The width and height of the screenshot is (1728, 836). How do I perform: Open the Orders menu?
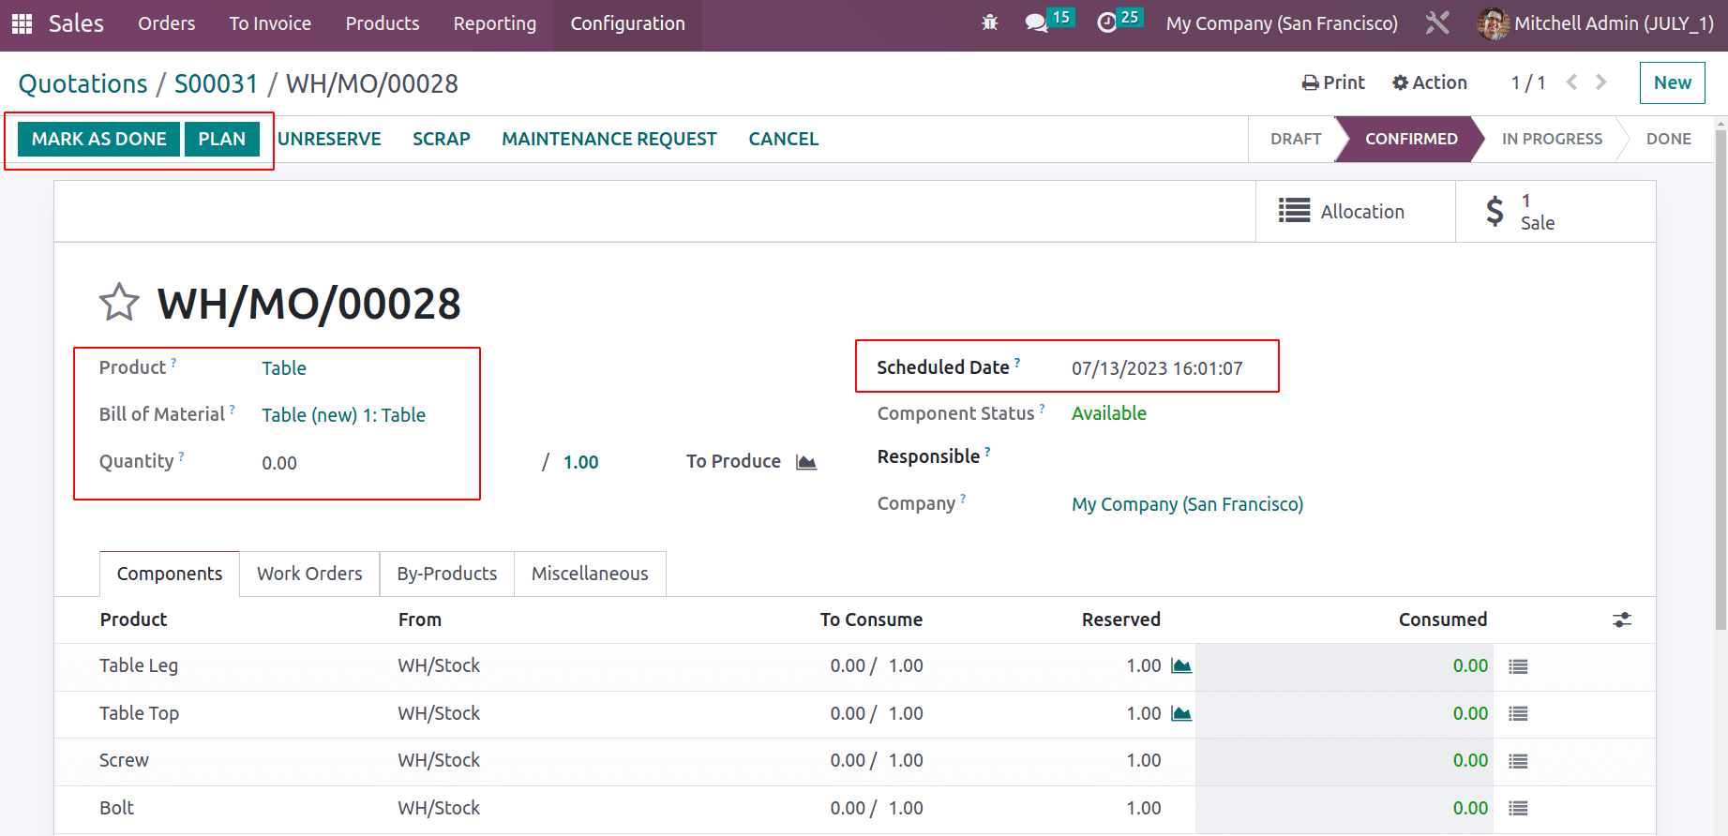(167, 23)
